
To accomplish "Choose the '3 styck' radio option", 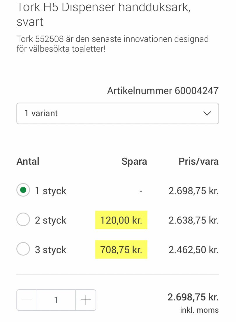I will (x=23, y=249).
